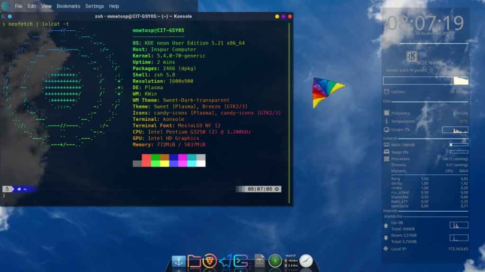Open the file manager folder icon in dock
Viewport: 485px width, 272px height.
(194, 261)
